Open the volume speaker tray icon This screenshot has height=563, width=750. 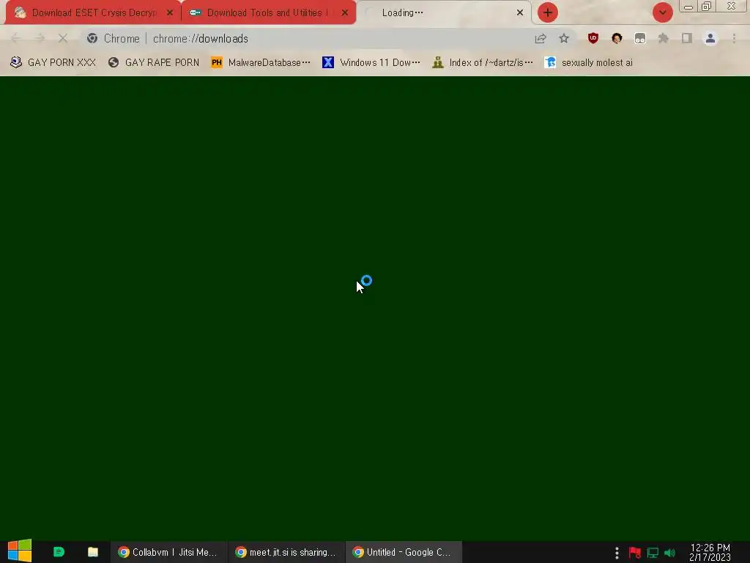(x=669, y=553)
